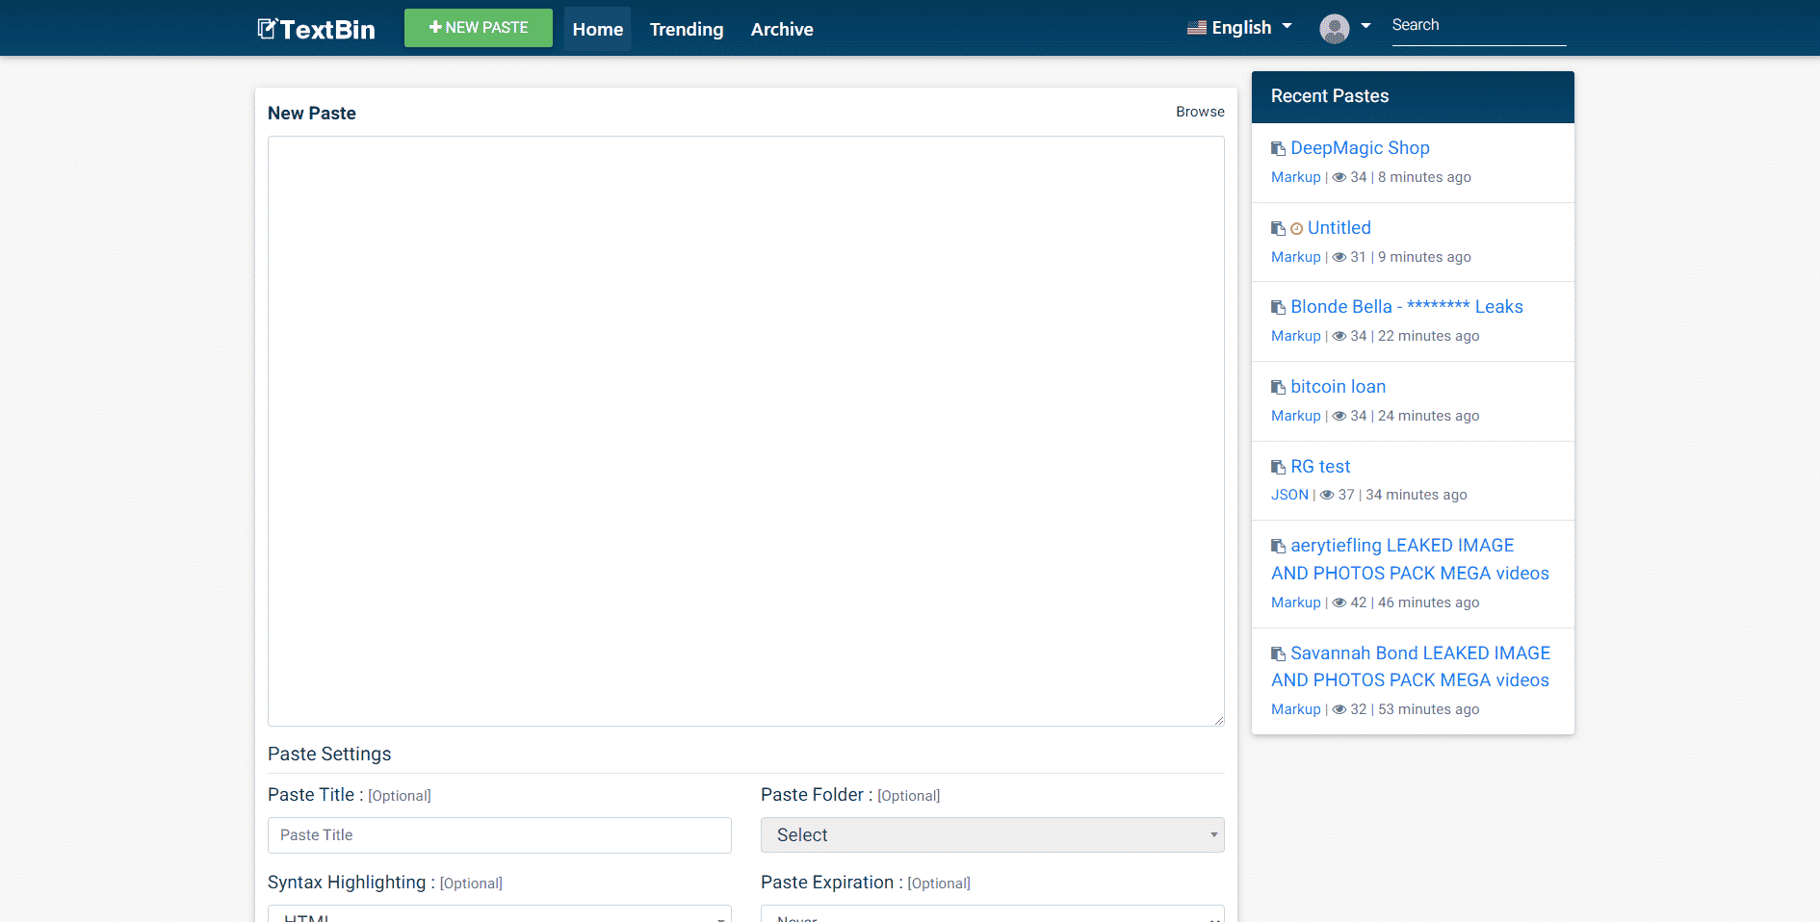Click Markup tag under Savannah Bond paste
The width and height of the screenshot is (1820, 922).
(1295, 709)
